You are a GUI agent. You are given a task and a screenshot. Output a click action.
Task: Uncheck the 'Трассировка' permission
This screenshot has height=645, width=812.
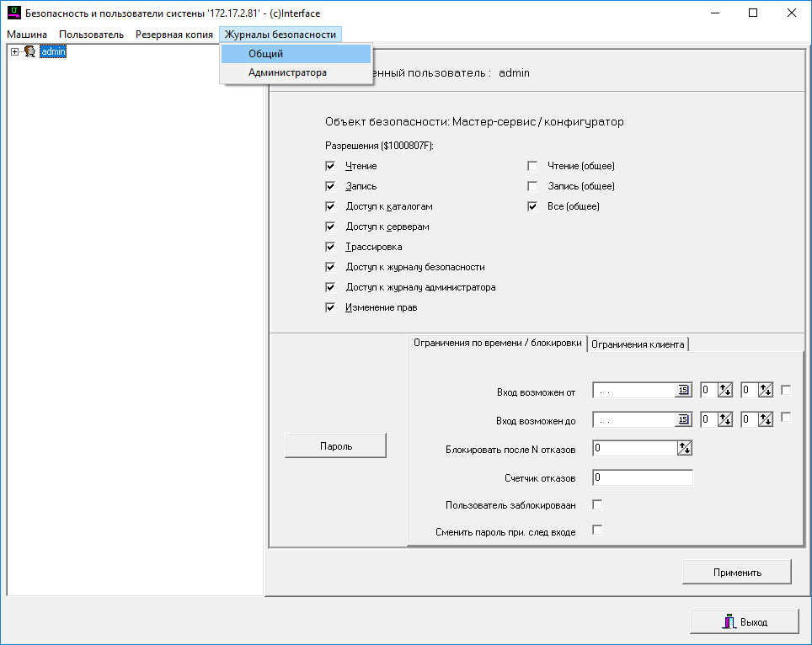(x=330, y=248)
